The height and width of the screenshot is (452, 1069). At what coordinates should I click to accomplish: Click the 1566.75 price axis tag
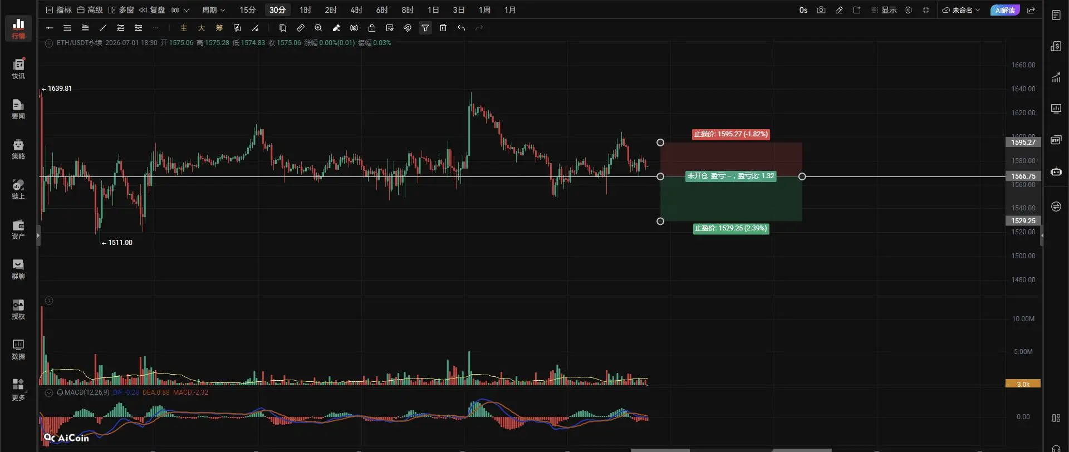(x=1023, y=176)
